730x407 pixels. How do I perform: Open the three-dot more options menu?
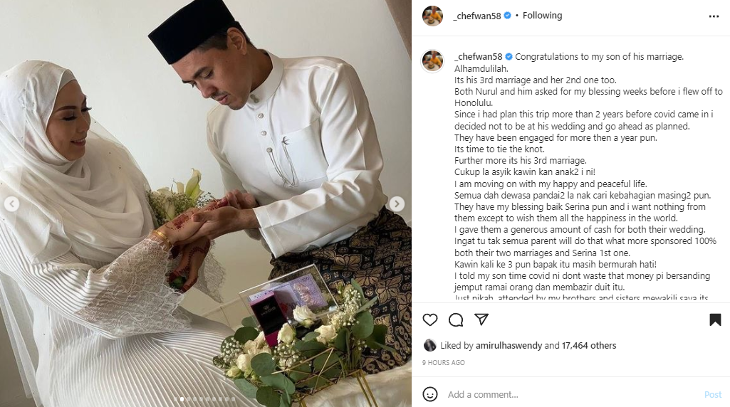point(714,16)
